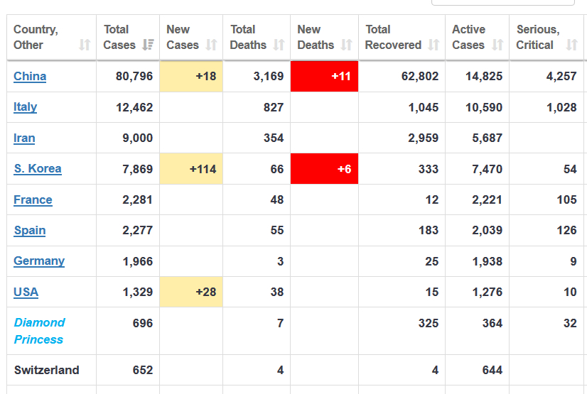The width and height of the screenshot is (587, 394).
Task: Follow the Iran link
Action: 24,138
